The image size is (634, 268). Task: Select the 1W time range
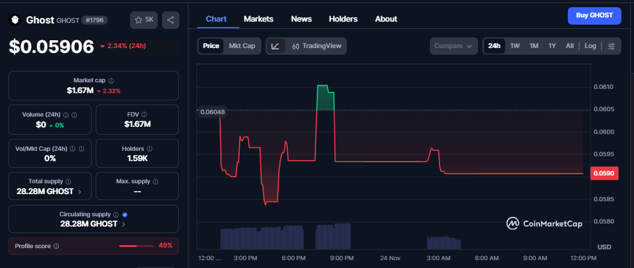click(515, 46)
